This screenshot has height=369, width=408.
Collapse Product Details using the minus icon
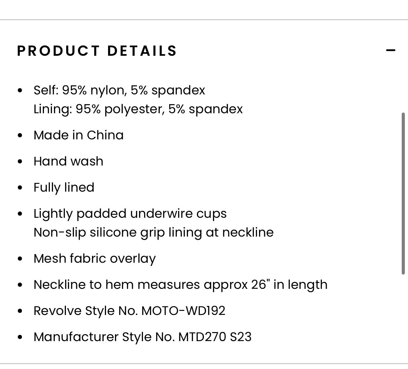click(x=391, y=51)
